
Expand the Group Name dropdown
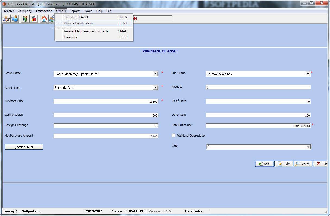click(155, 74)
